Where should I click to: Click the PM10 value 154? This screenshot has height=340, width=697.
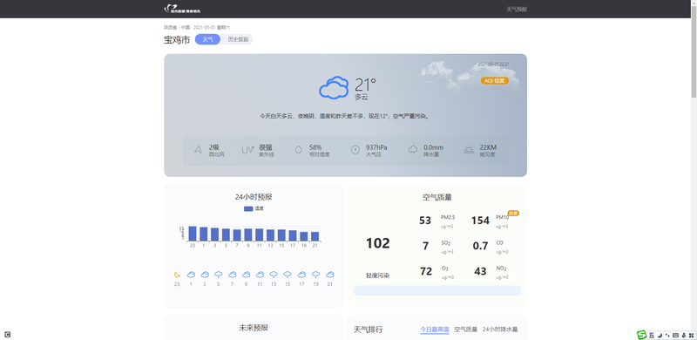(480, 221)
